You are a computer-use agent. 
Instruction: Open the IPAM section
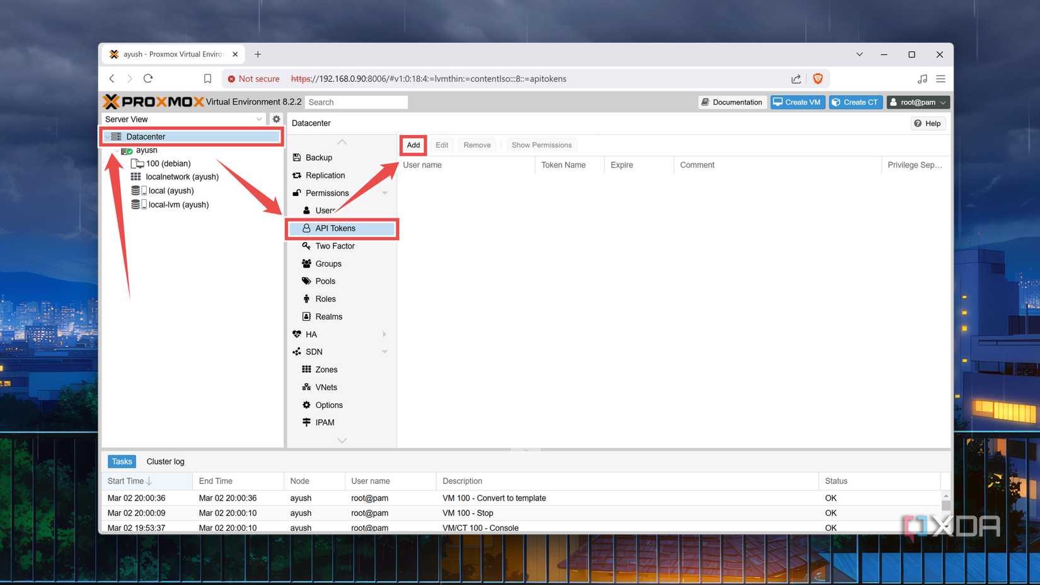click(x=324, y=422)
